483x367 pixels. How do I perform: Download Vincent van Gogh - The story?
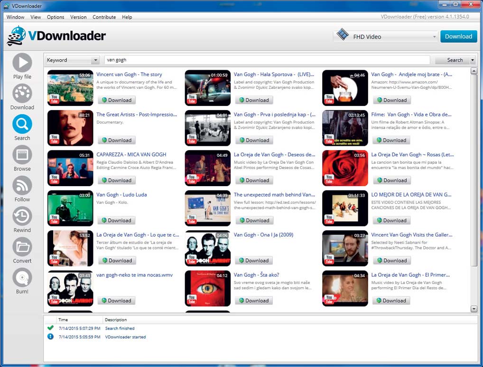tap(117, 100)
